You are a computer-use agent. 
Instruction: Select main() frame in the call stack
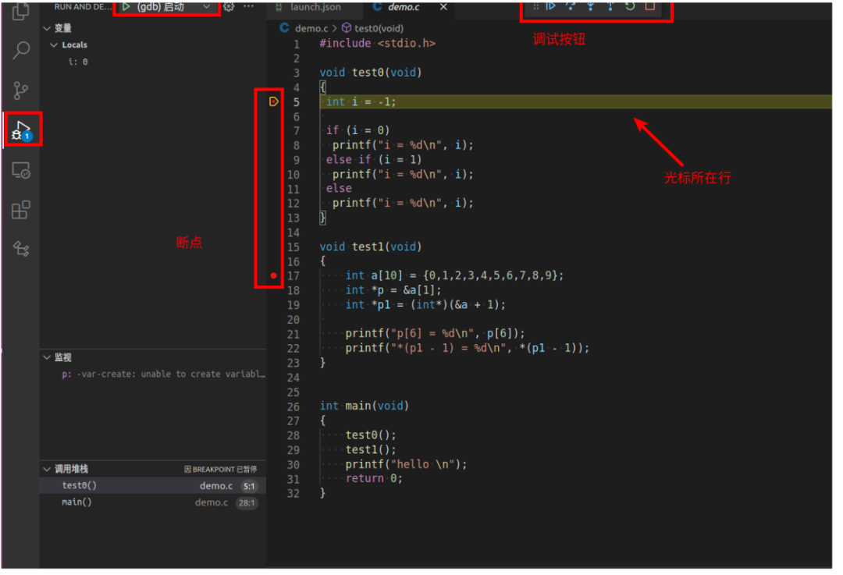[78, 502]
